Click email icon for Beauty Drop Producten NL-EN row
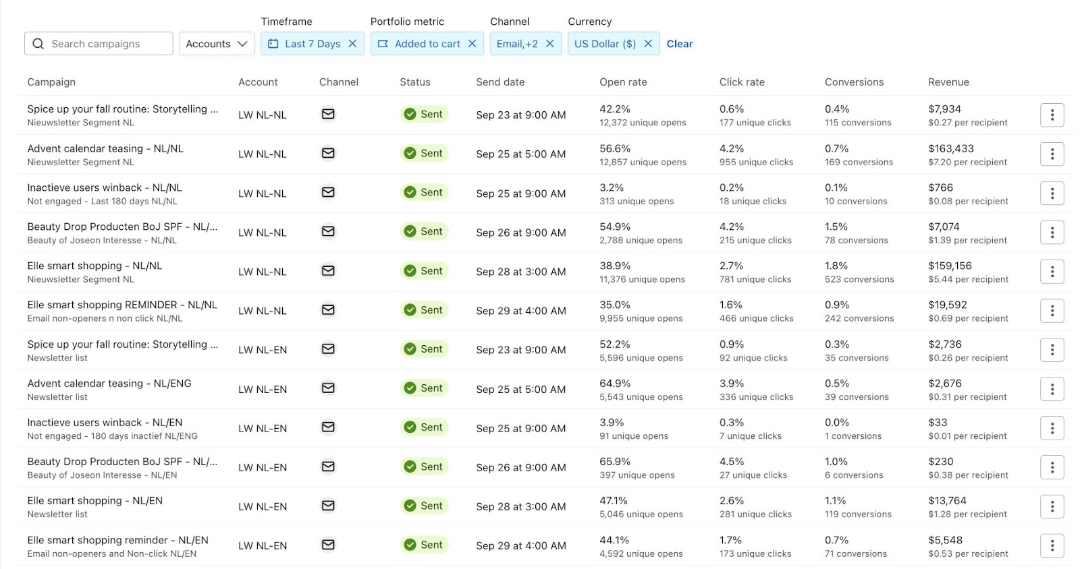1080x569 pixels. coord(328,467)
